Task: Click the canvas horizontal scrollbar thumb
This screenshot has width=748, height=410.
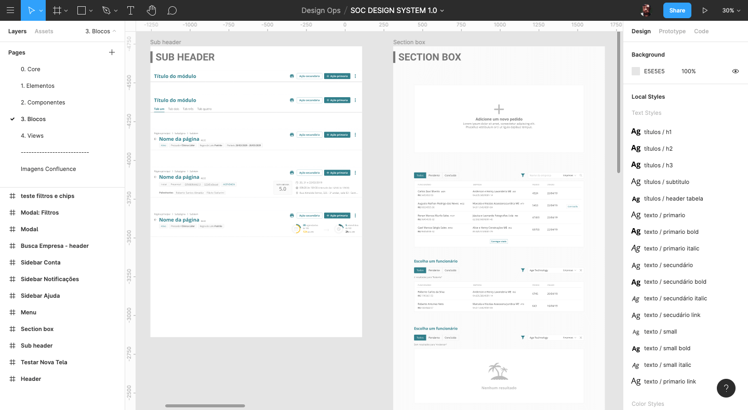Action: [x=205, y=406]
